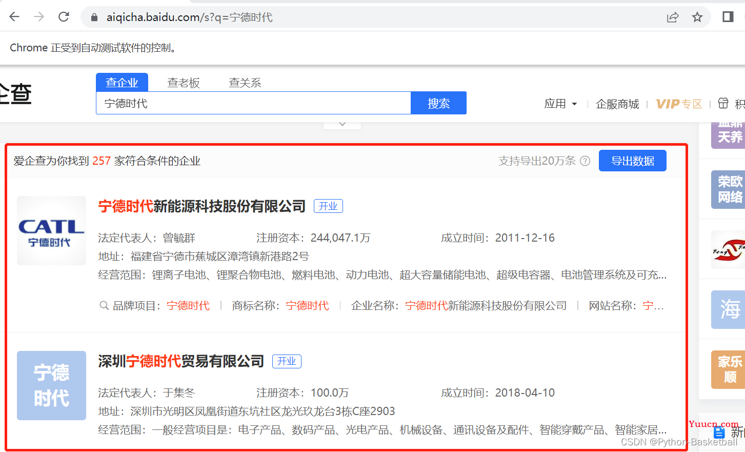Open the CATL company logo thumbnail
The height and width of the screenshot is (452, 745).
51,230
